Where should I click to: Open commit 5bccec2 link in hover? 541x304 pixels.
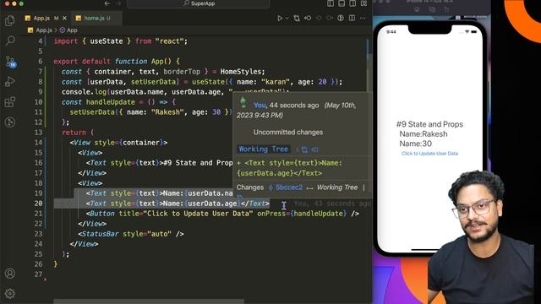[287, 187]
